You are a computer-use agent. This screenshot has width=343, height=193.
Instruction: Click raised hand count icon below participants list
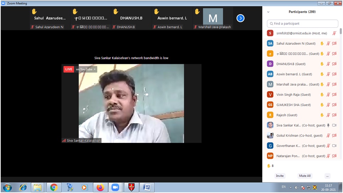(269, 166)
